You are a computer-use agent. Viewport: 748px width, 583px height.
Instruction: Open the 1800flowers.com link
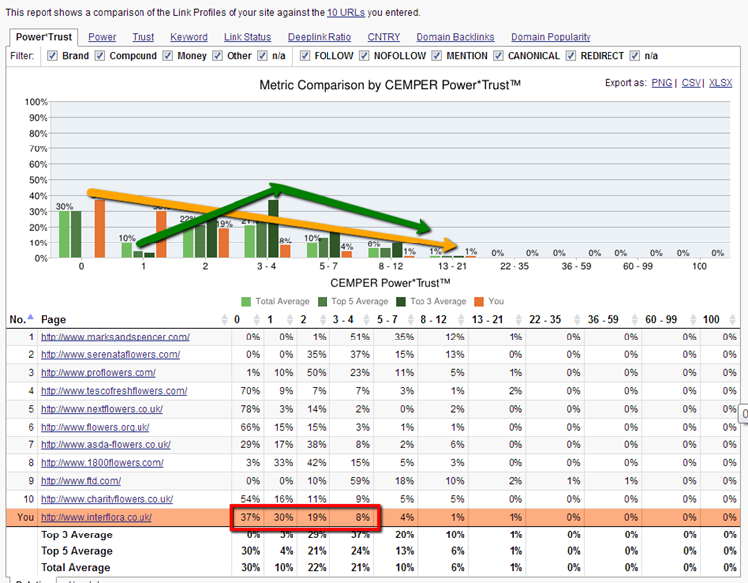(x=102, y=463)
